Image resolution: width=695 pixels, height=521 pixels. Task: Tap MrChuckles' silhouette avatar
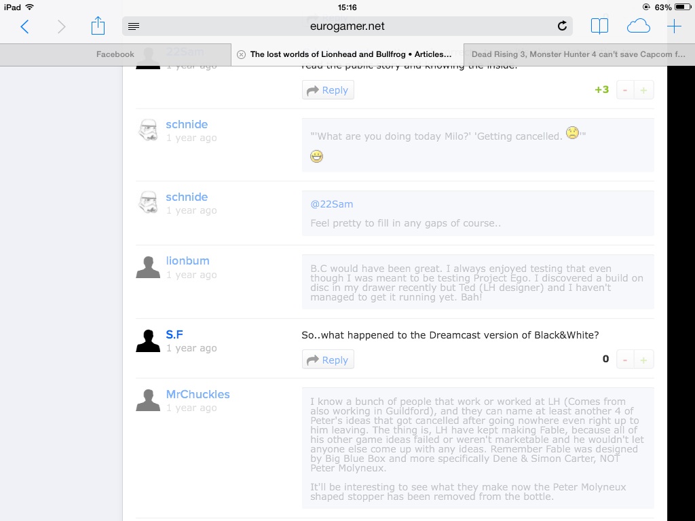(x=148, y=400)
